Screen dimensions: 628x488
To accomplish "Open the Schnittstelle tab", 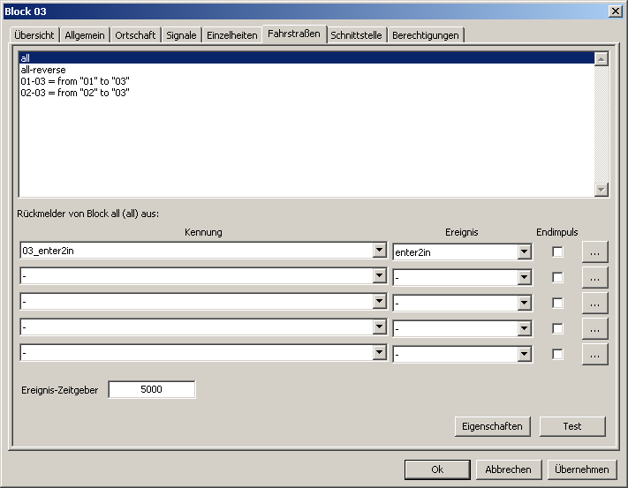I will pos(356,35).
